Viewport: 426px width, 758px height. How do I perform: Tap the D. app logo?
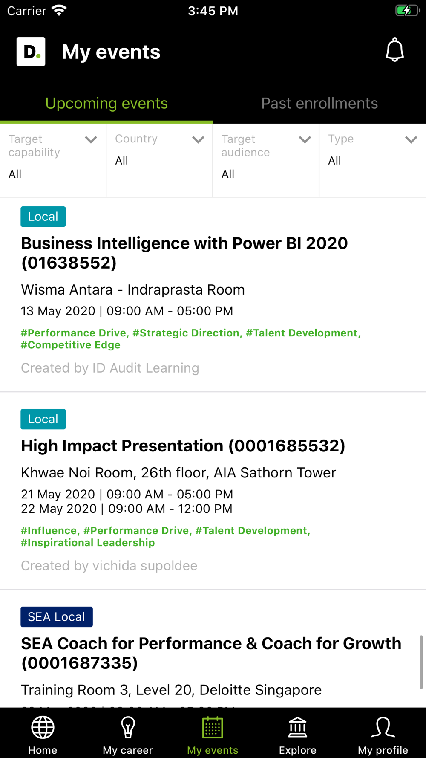(x=31, y=52)
